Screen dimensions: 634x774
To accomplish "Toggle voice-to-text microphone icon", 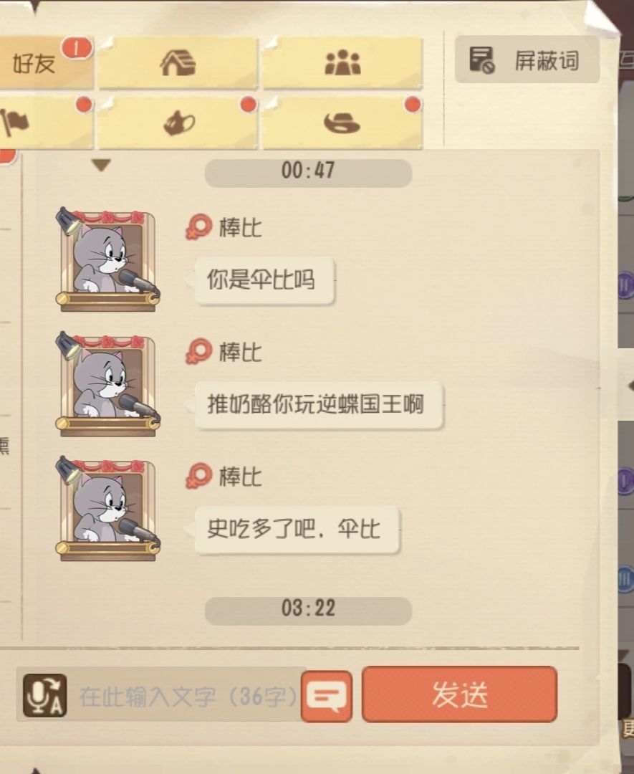I will pyautogui.click(x=45, y=695).
